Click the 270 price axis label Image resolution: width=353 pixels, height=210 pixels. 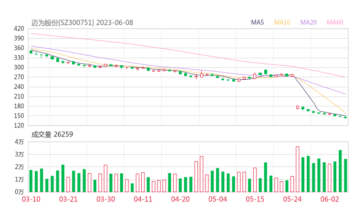pos(19,77)
